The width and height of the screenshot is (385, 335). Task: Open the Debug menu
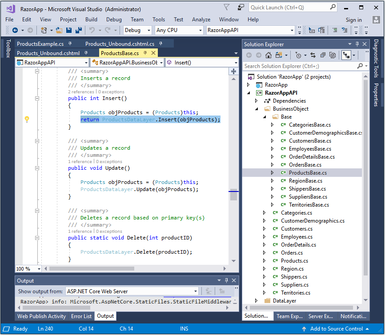click(114, 20)
